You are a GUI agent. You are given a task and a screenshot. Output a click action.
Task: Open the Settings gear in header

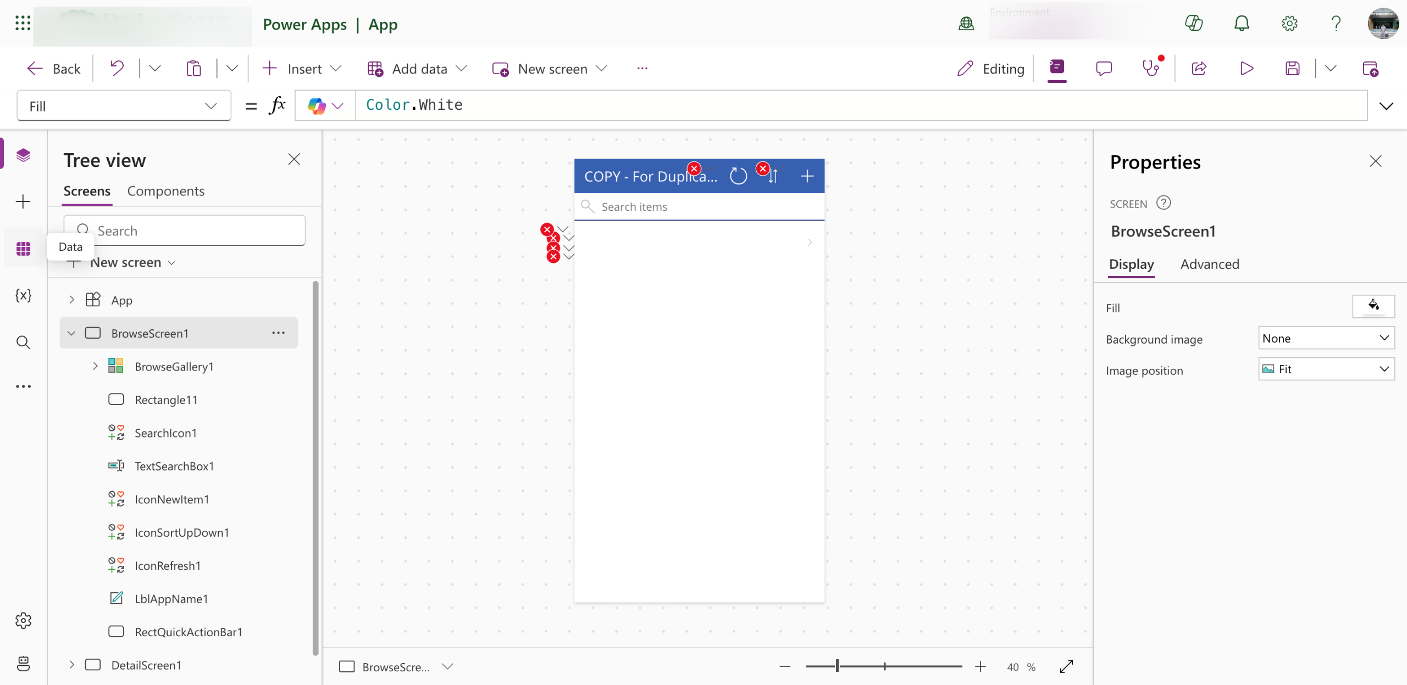point(1289,23)
